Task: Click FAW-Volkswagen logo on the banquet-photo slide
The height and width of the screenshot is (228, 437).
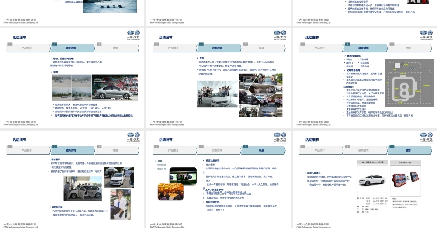Action: [280, 138]
